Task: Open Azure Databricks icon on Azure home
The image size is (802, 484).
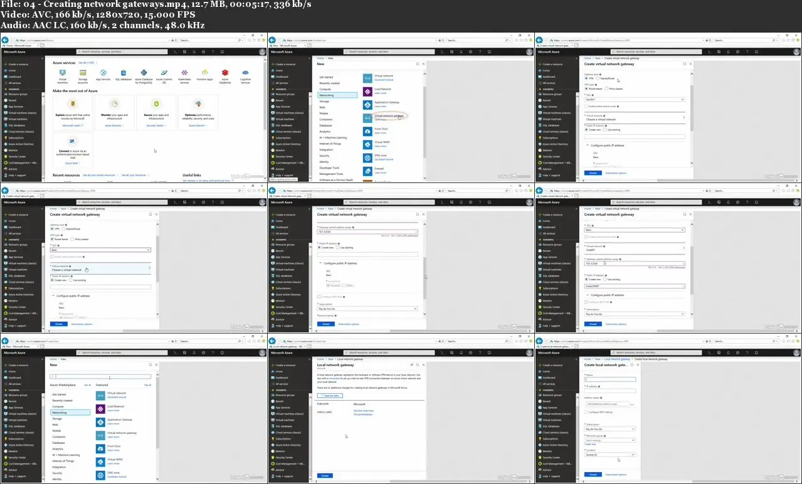Action: pos(224,73)
